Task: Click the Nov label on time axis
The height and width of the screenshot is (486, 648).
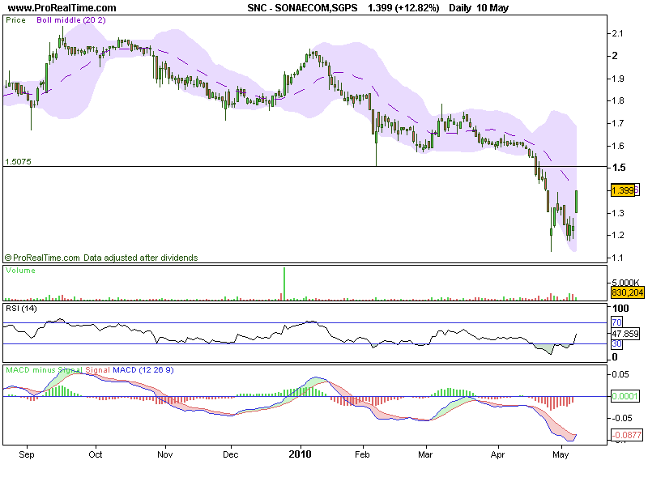Action: 165,454
